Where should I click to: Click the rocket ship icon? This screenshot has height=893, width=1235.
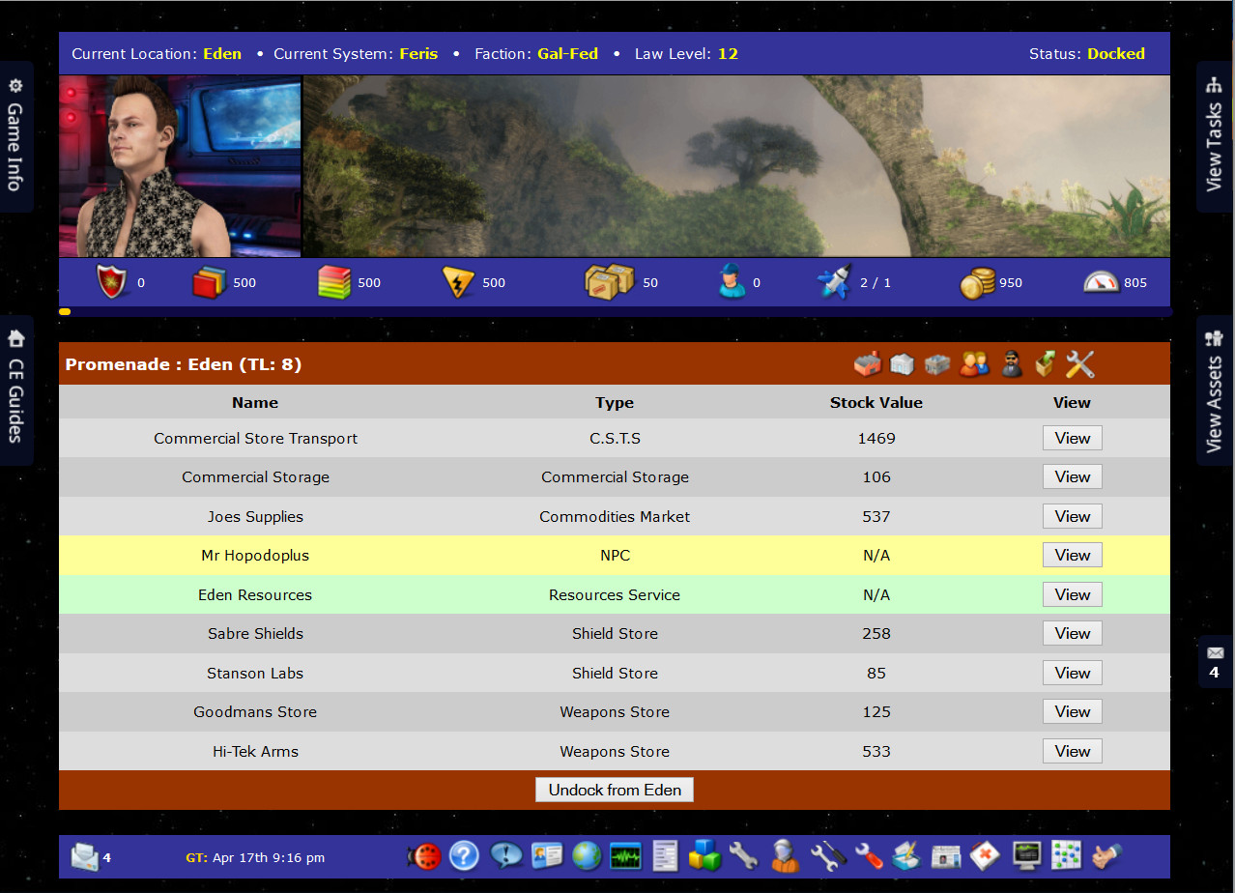coord(833,282)
